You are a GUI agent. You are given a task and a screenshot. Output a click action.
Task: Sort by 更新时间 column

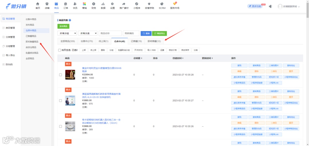pos(207,58)
